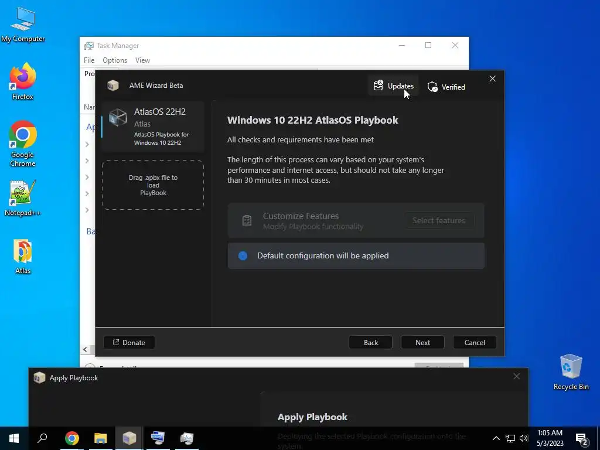Maximize the Task Manager window

point(428,45)
